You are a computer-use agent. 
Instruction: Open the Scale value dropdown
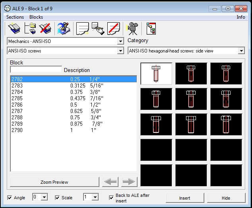point(95,197)
